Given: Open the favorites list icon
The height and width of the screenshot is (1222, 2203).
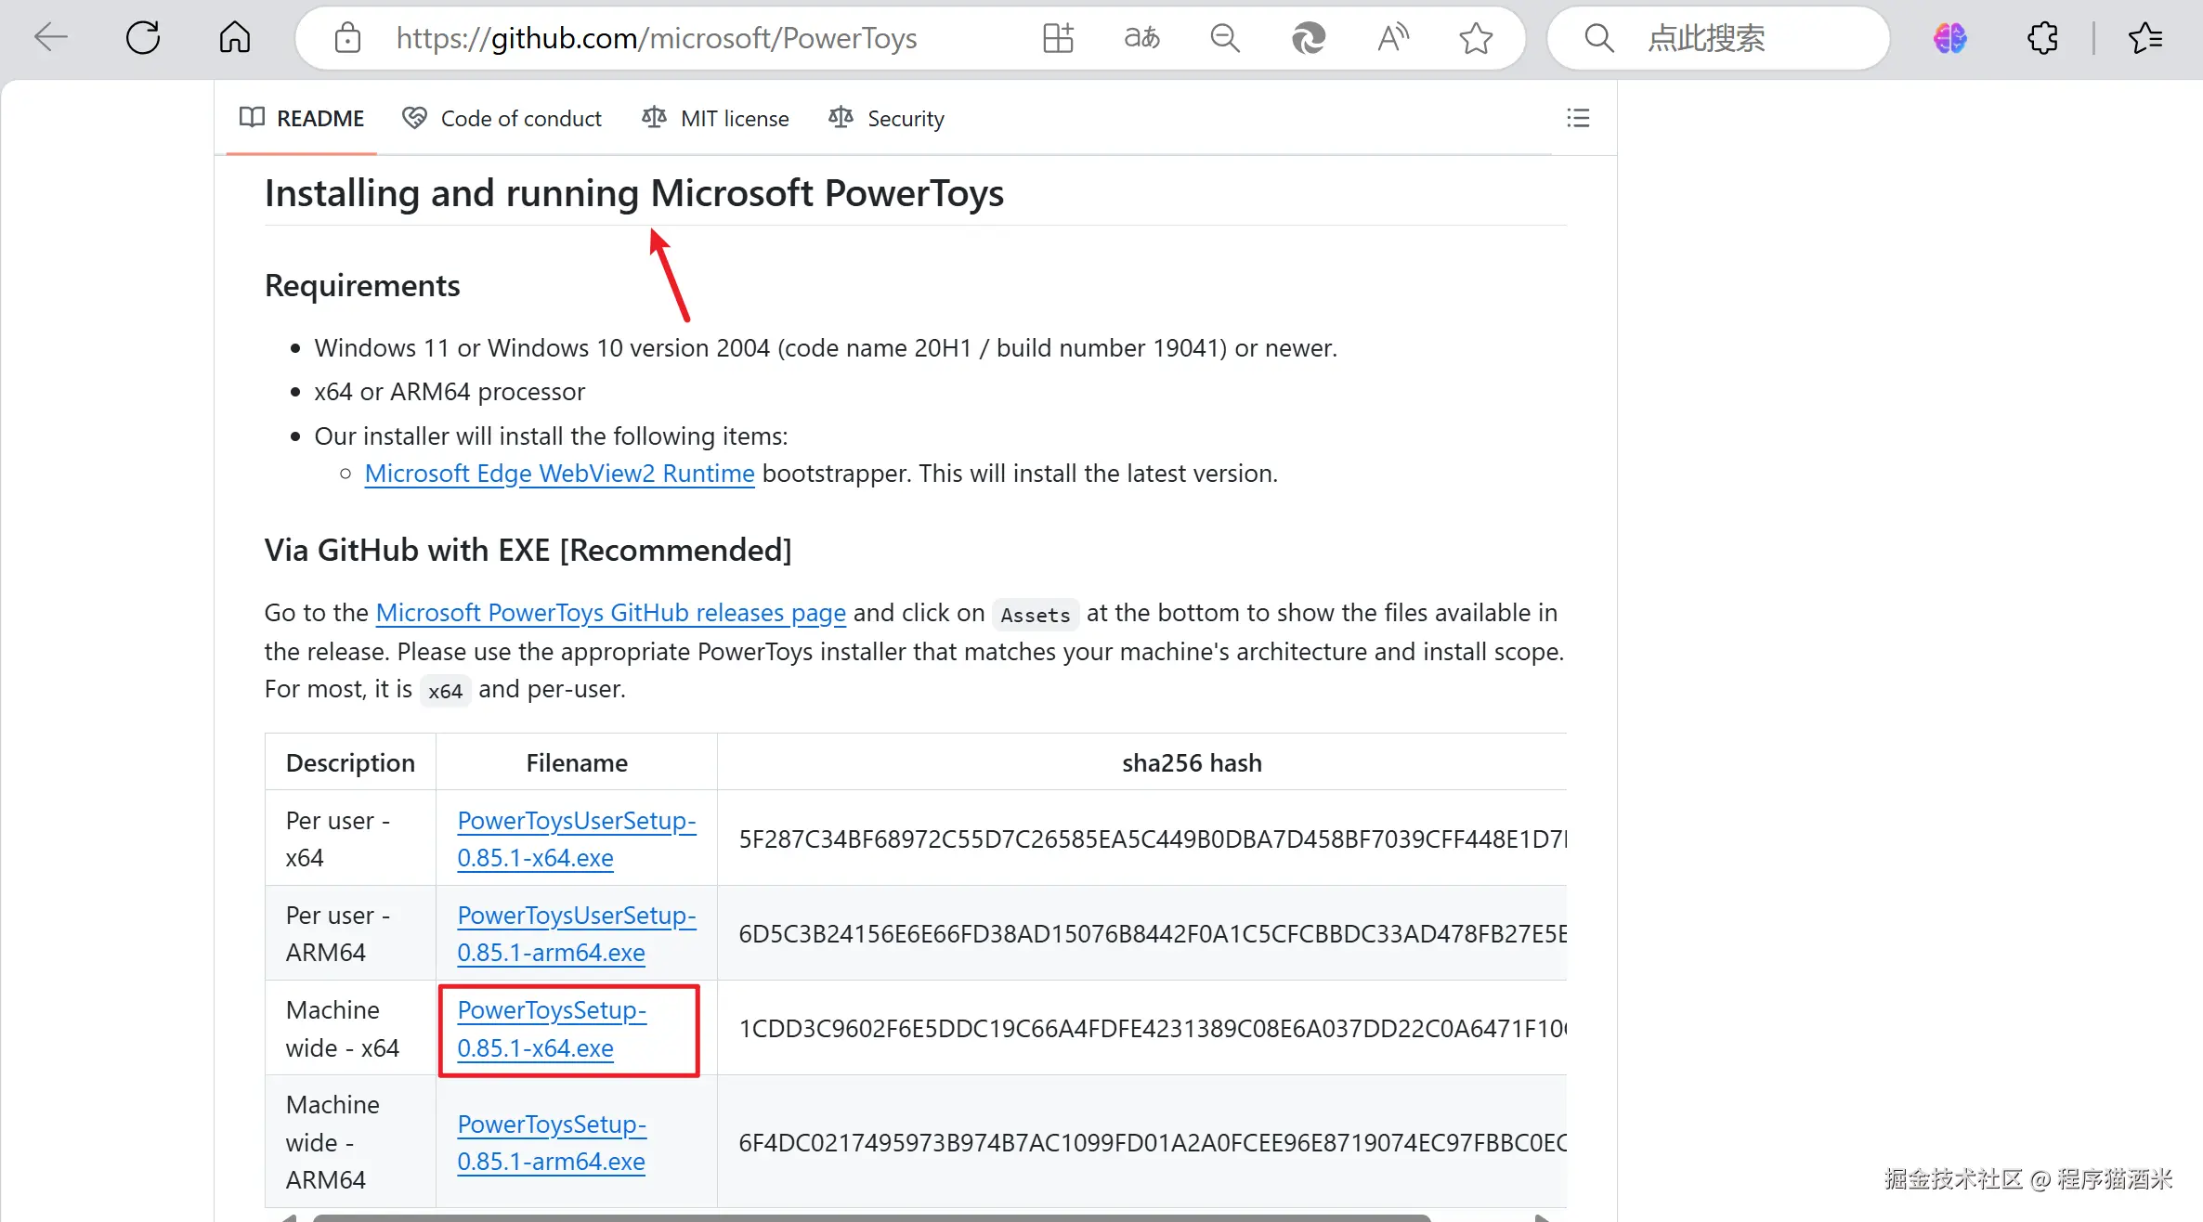Looking at the screenshot, I should click(2145, 38).
